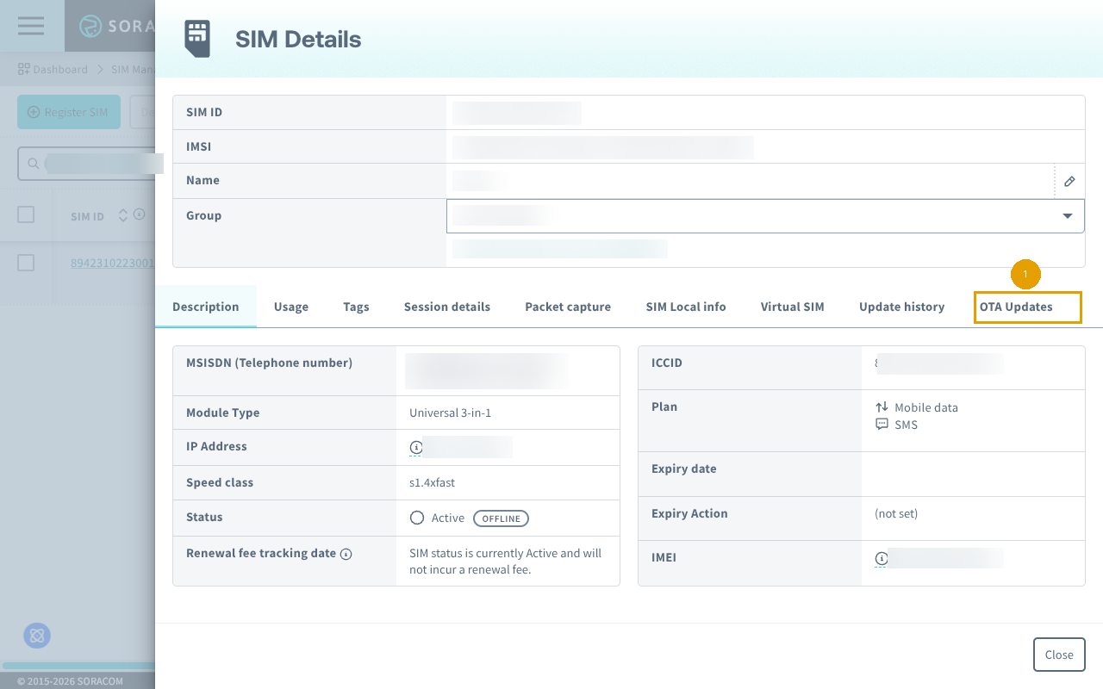Viewport: 1103px width, 689px height.
Task: Check the checkbox for the listed SIM row
Action: point(27,263)
